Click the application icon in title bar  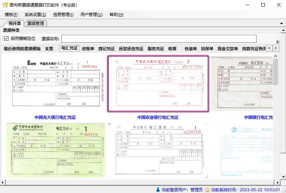tap(5, 5)
